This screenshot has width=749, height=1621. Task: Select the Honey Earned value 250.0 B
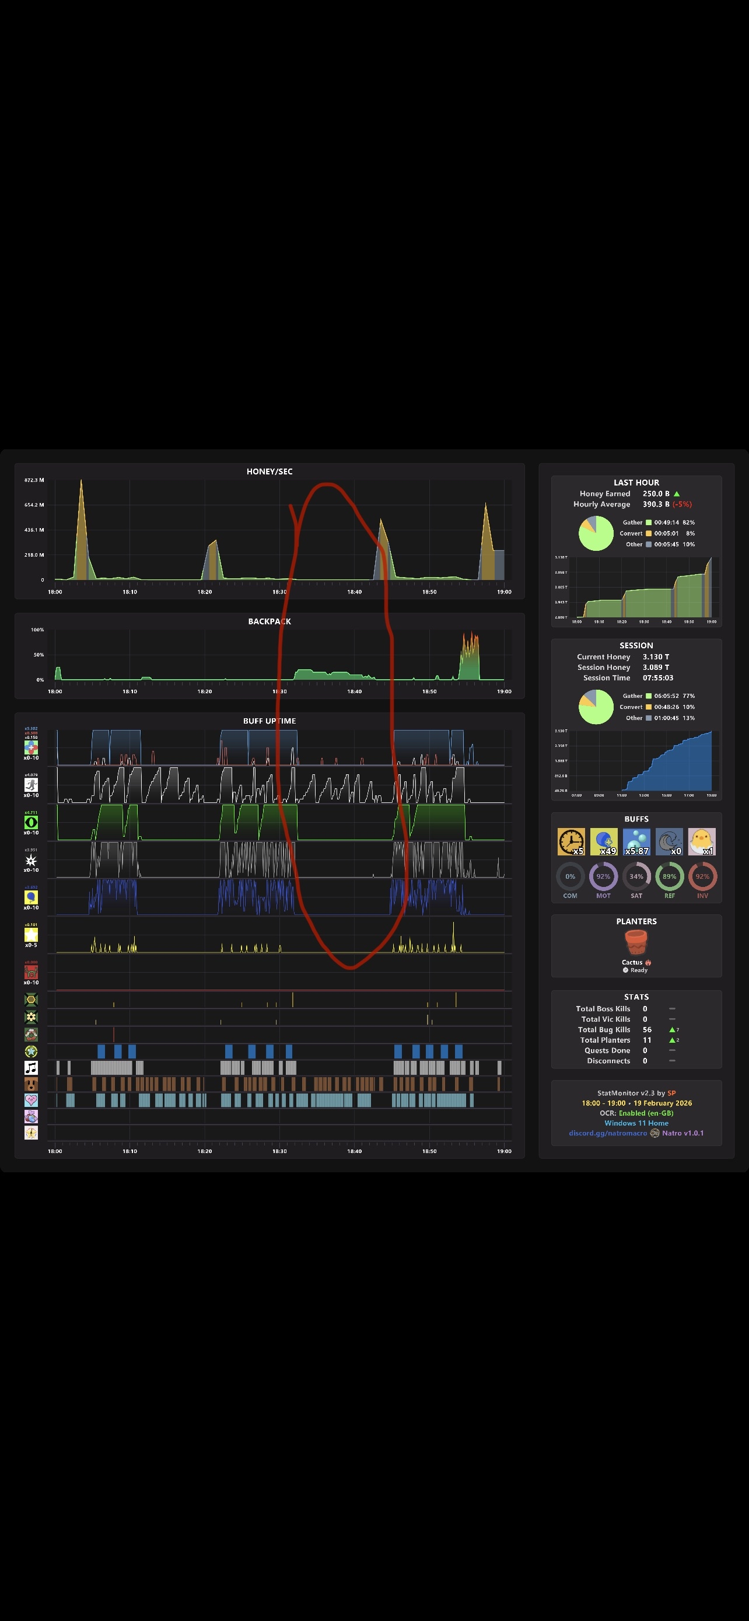point(656,494)
